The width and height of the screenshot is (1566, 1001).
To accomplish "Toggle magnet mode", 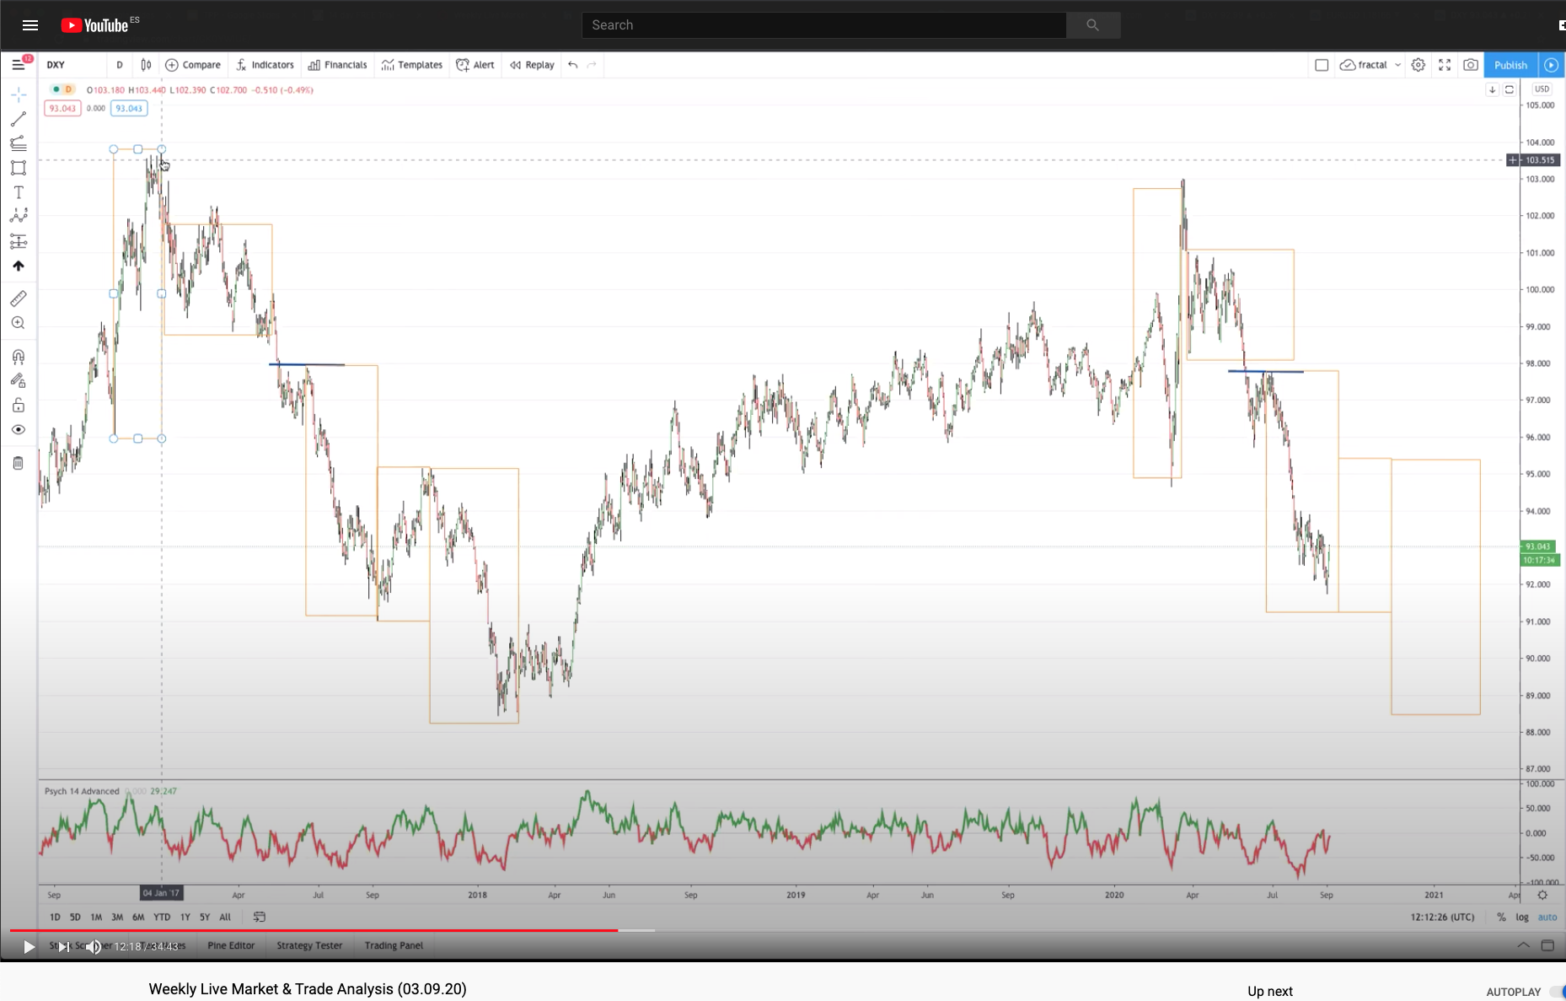I will pyautogui.click(x=19, y=357).
